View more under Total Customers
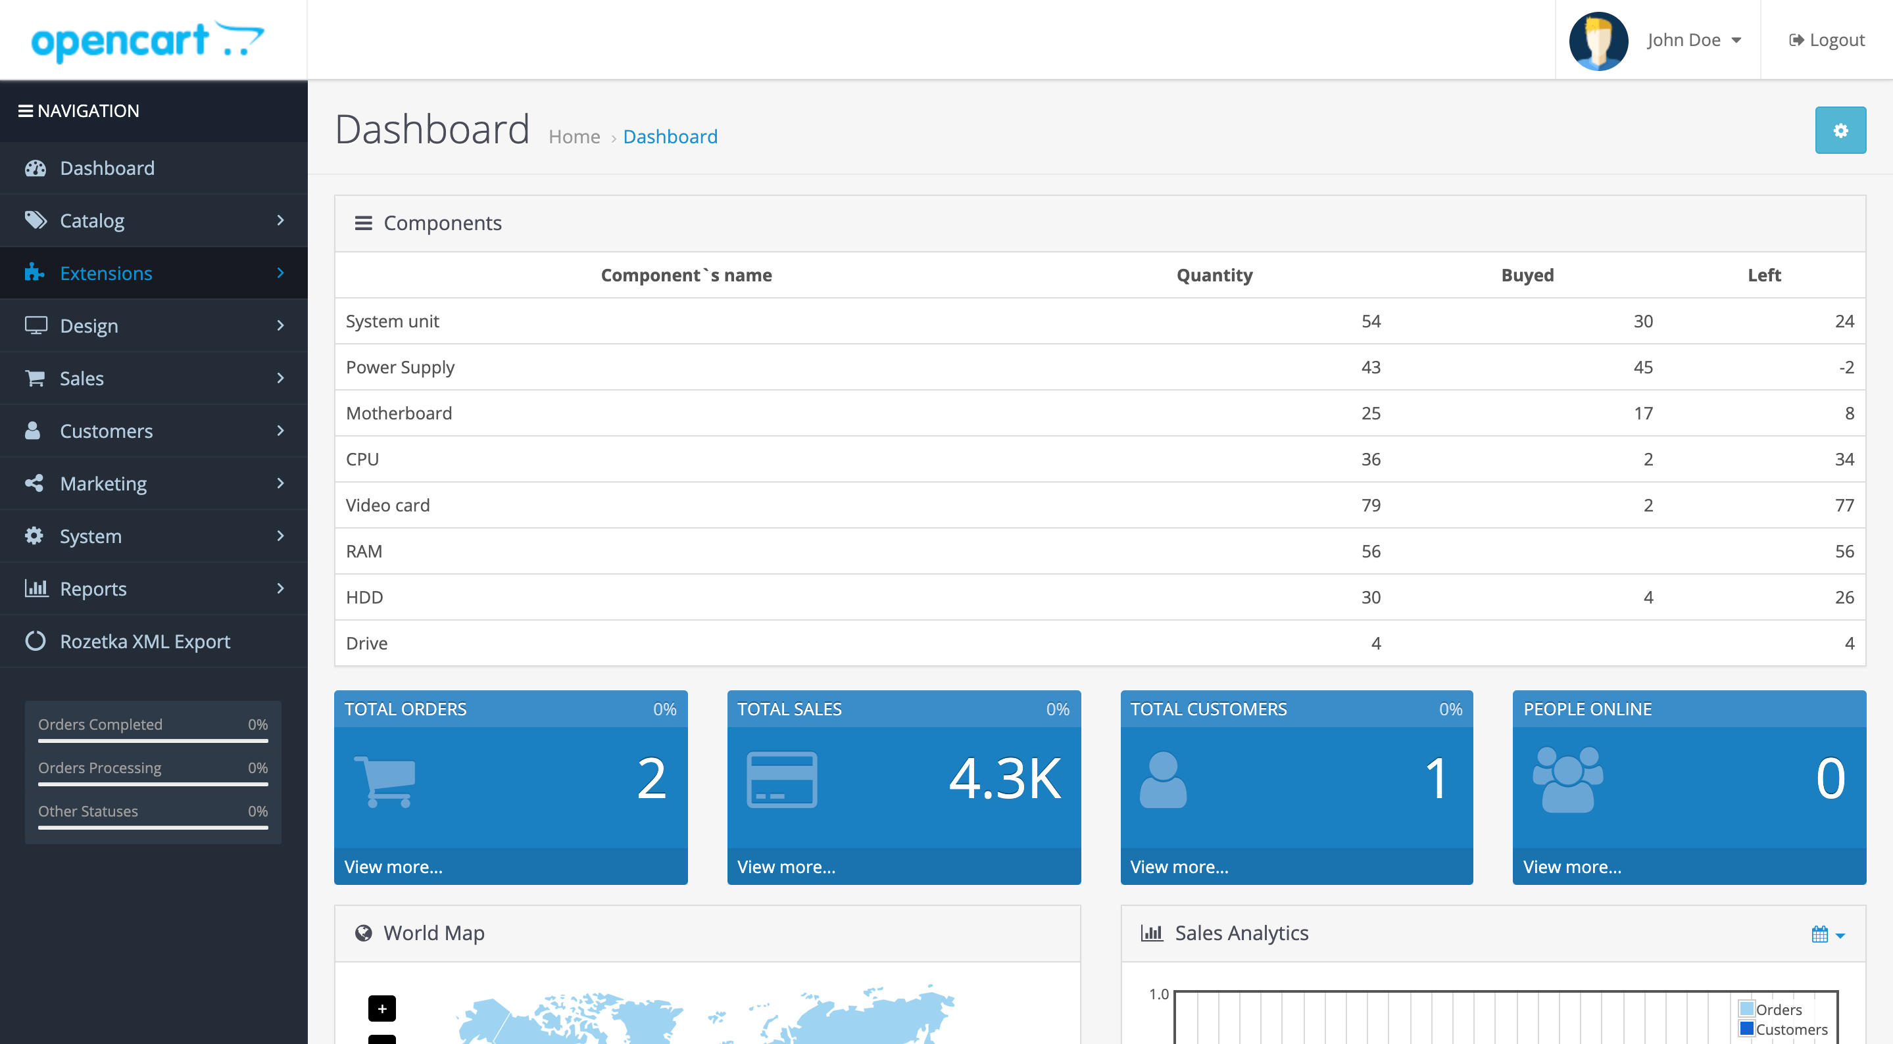The width and height of the screenshot is (1893, 1044). click(1179, 867)
